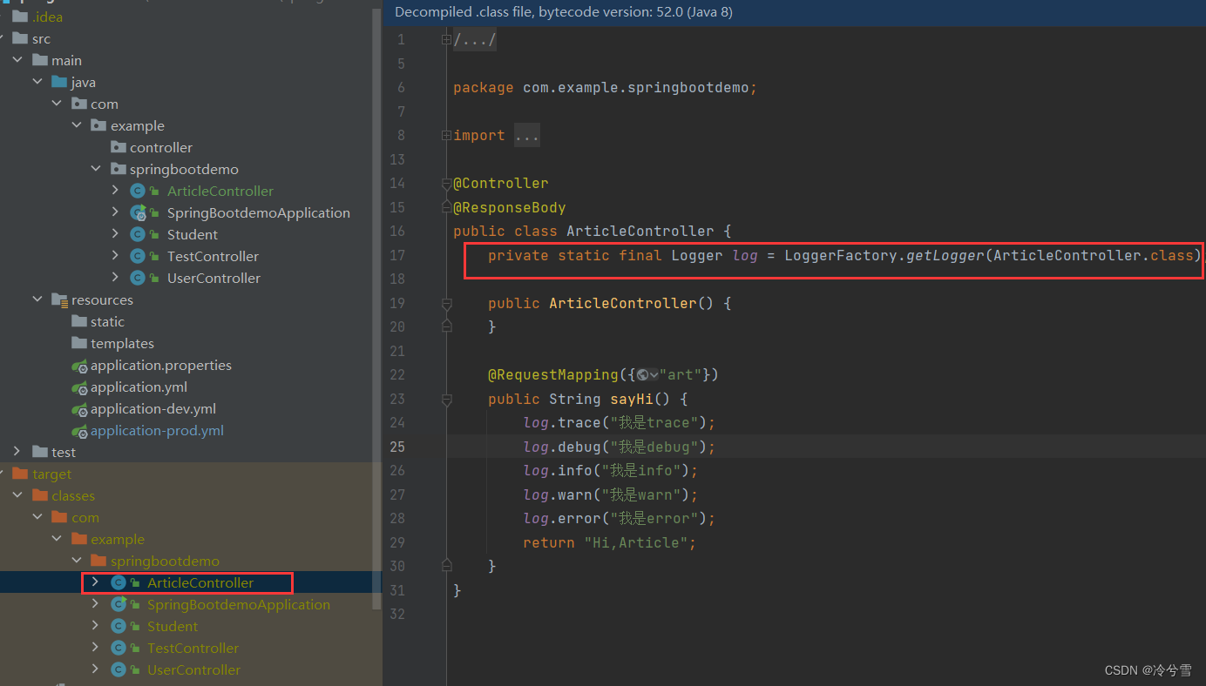The height and width of the screenshot is (686, 1206).
Task: Click the com package icon under java
Action: coord(79,104)
